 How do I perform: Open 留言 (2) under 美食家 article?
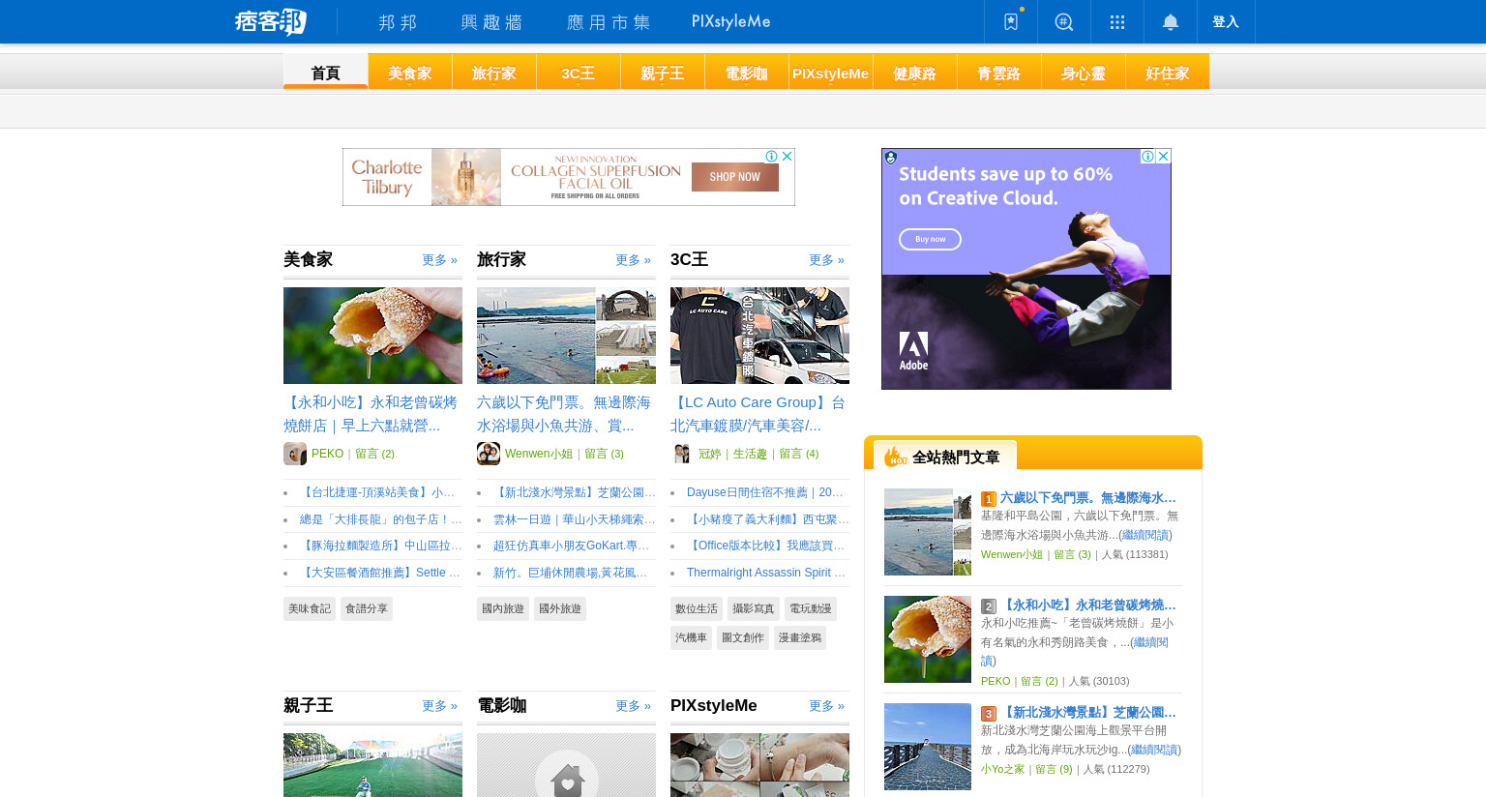click(x=374, y=454)
